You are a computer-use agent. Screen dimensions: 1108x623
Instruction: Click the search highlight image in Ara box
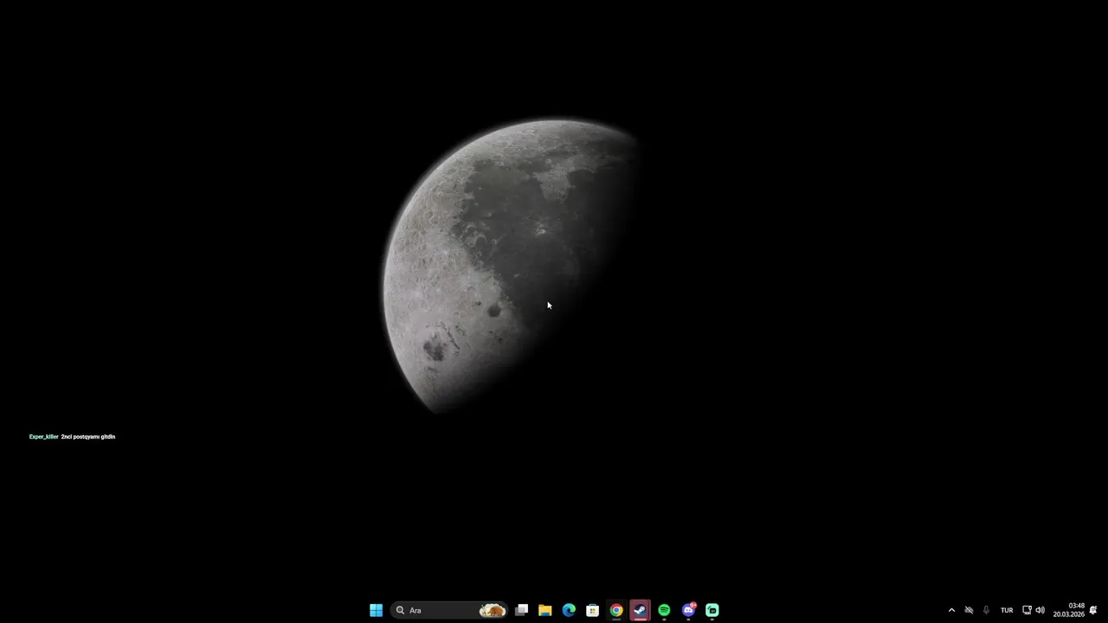pos(492,610)
